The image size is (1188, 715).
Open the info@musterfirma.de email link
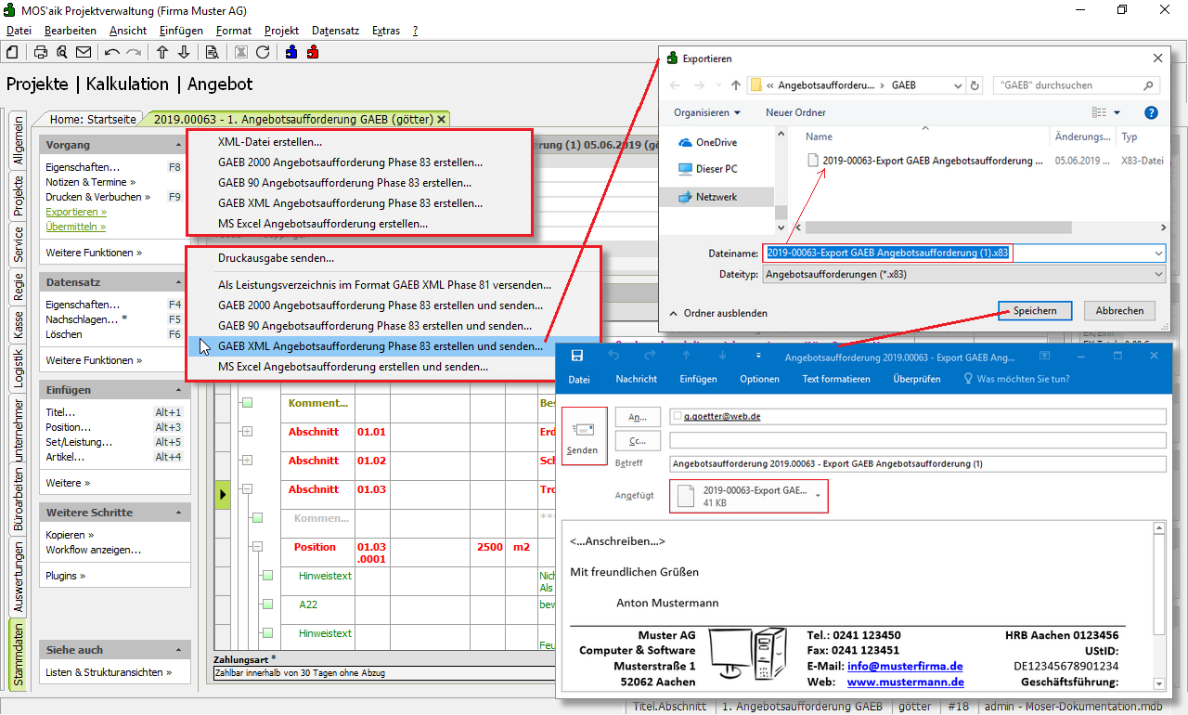pyautogui.click(x=905, y=666)
